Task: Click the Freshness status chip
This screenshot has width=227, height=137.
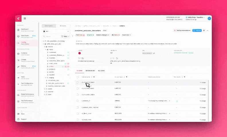Action: [80, 35]
